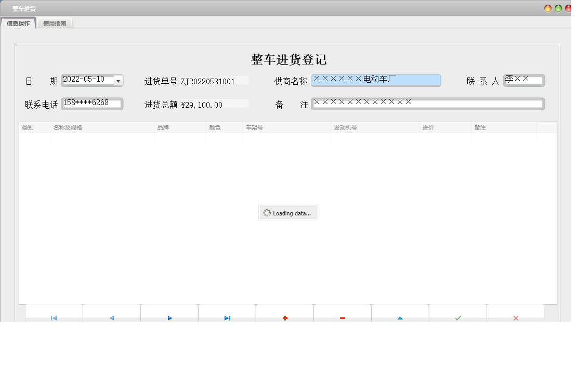The image size is (577, 372).
Task: Click into the 备注 text field
Action: 427,104
